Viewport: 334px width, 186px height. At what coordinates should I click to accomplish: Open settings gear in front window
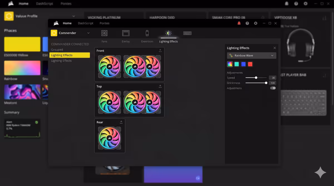(x=256, y=23)
